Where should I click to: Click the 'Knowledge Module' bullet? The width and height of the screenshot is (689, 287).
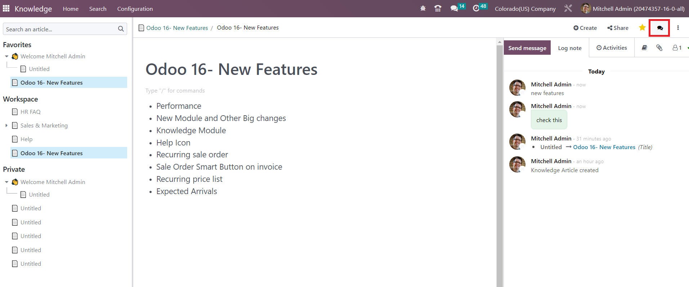(x=191, y=130)
